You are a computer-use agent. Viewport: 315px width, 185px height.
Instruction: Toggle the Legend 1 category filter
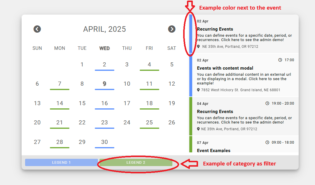click(x=61, y=162)
